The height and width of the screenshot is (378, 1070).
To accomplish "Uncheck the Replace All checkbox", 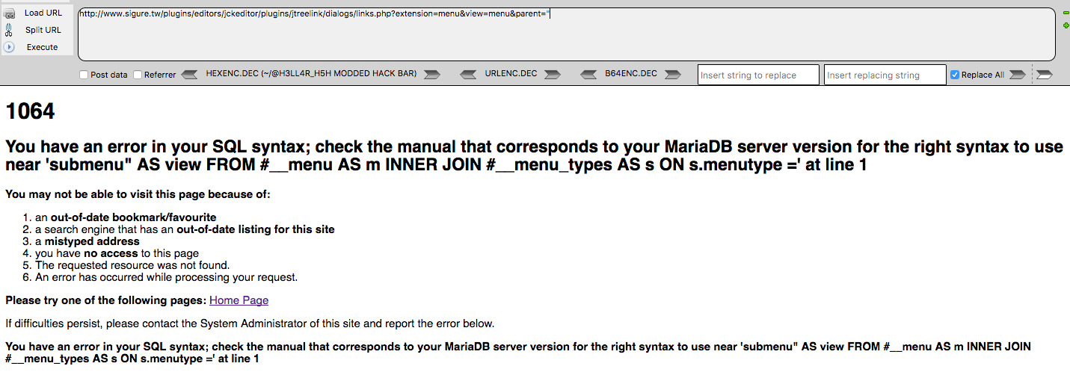I will 955,75.
